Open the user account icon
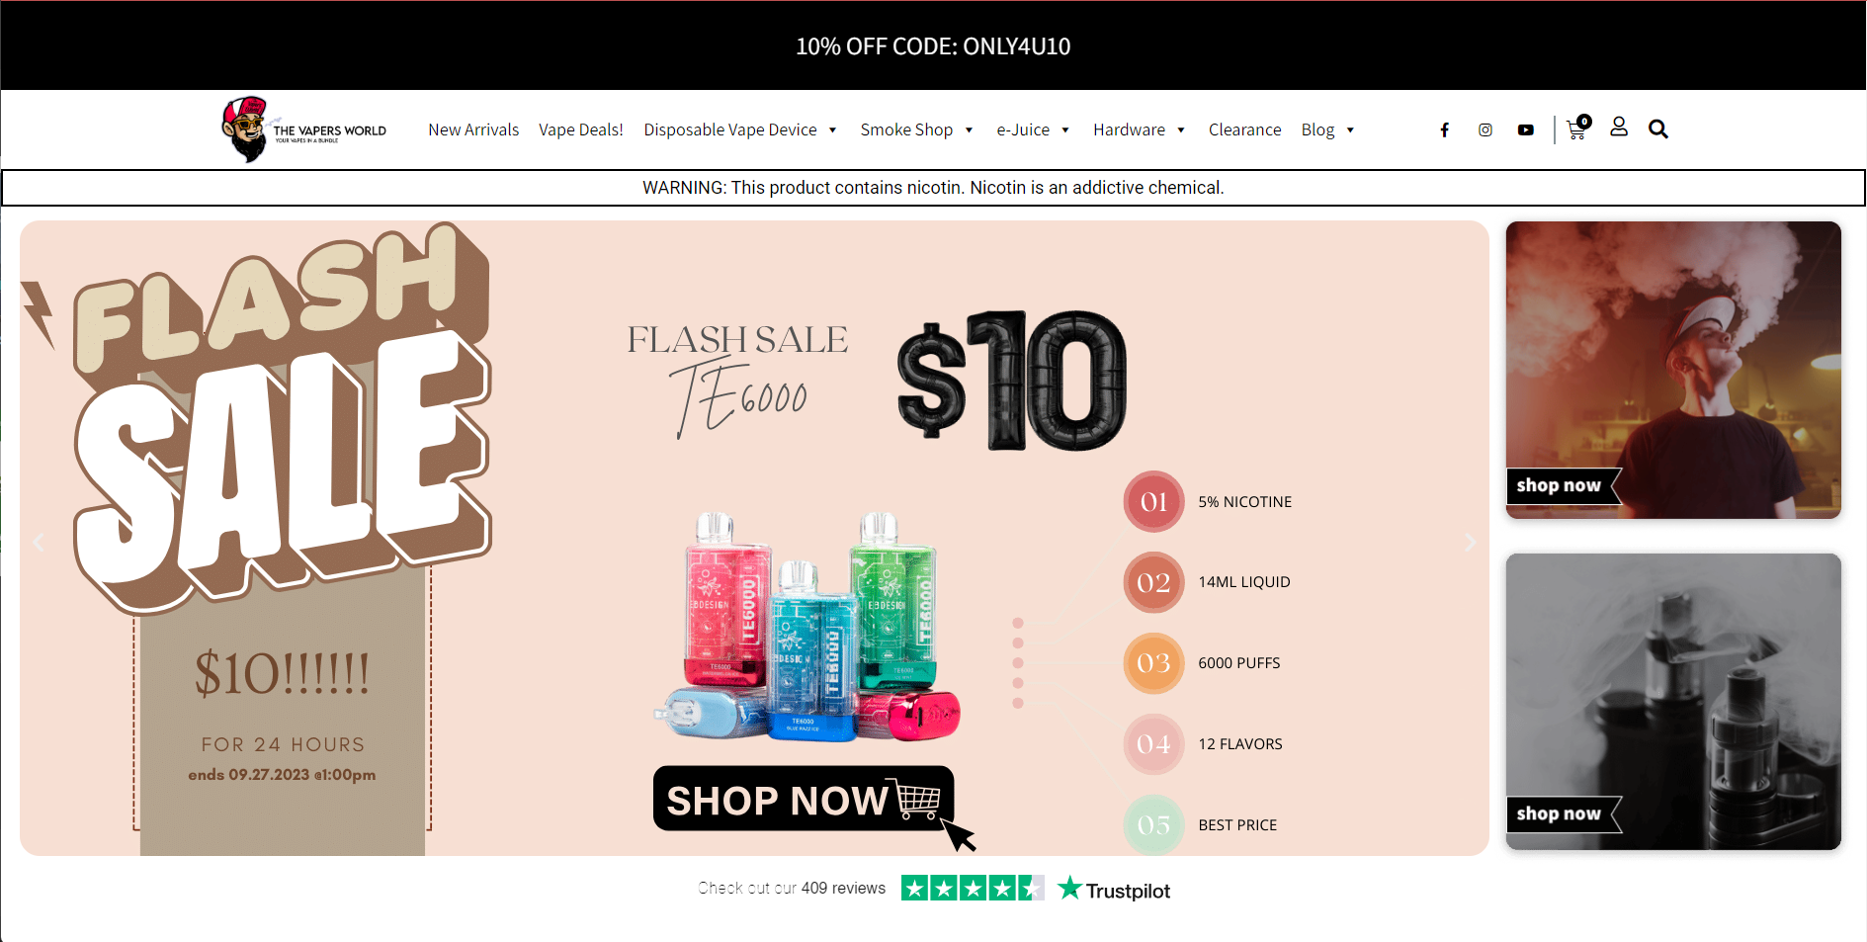The width and height of the screenshot is (1867, 942). tap(1619, 128)
